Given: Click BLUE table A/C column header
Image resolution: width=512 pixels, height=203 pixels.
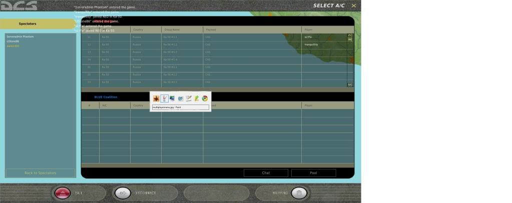Looking at the screenshot, I should click(115, 105).
